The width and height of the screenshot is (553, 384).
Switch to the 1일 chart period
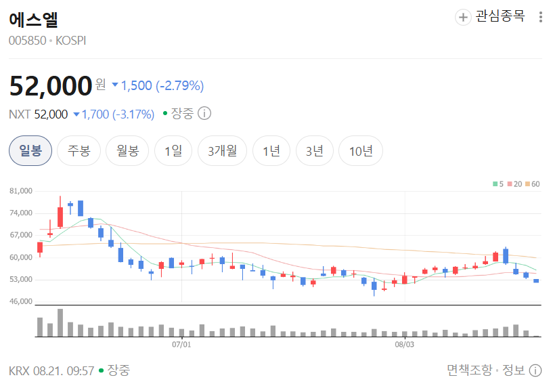[x=173, y=151]
